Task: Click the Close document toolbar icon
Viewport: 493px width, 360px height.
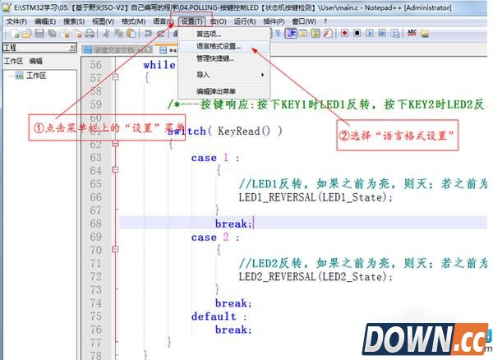Action: point(66,34)
